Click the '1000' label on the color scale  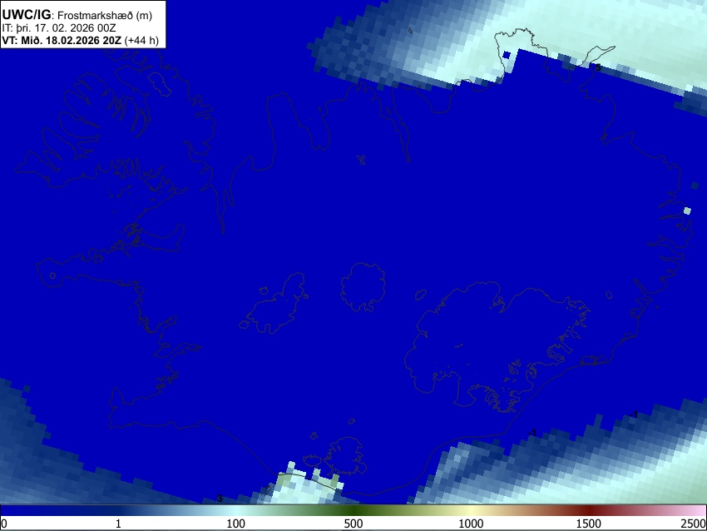coord(471,524)
